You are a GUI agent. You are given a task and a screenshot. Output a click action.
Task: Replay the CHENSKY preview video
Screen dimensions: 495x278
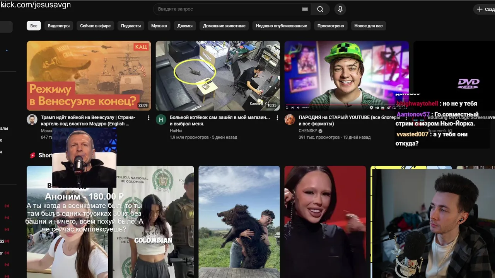[287, 108]
